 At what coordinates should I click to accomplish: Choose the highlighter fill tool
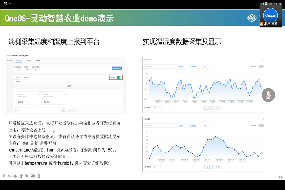tap(15, 176)
